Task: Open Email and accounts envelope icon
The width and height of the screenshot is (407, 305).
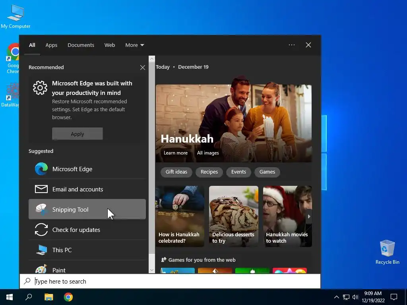Action: click(x=41, y=189)
